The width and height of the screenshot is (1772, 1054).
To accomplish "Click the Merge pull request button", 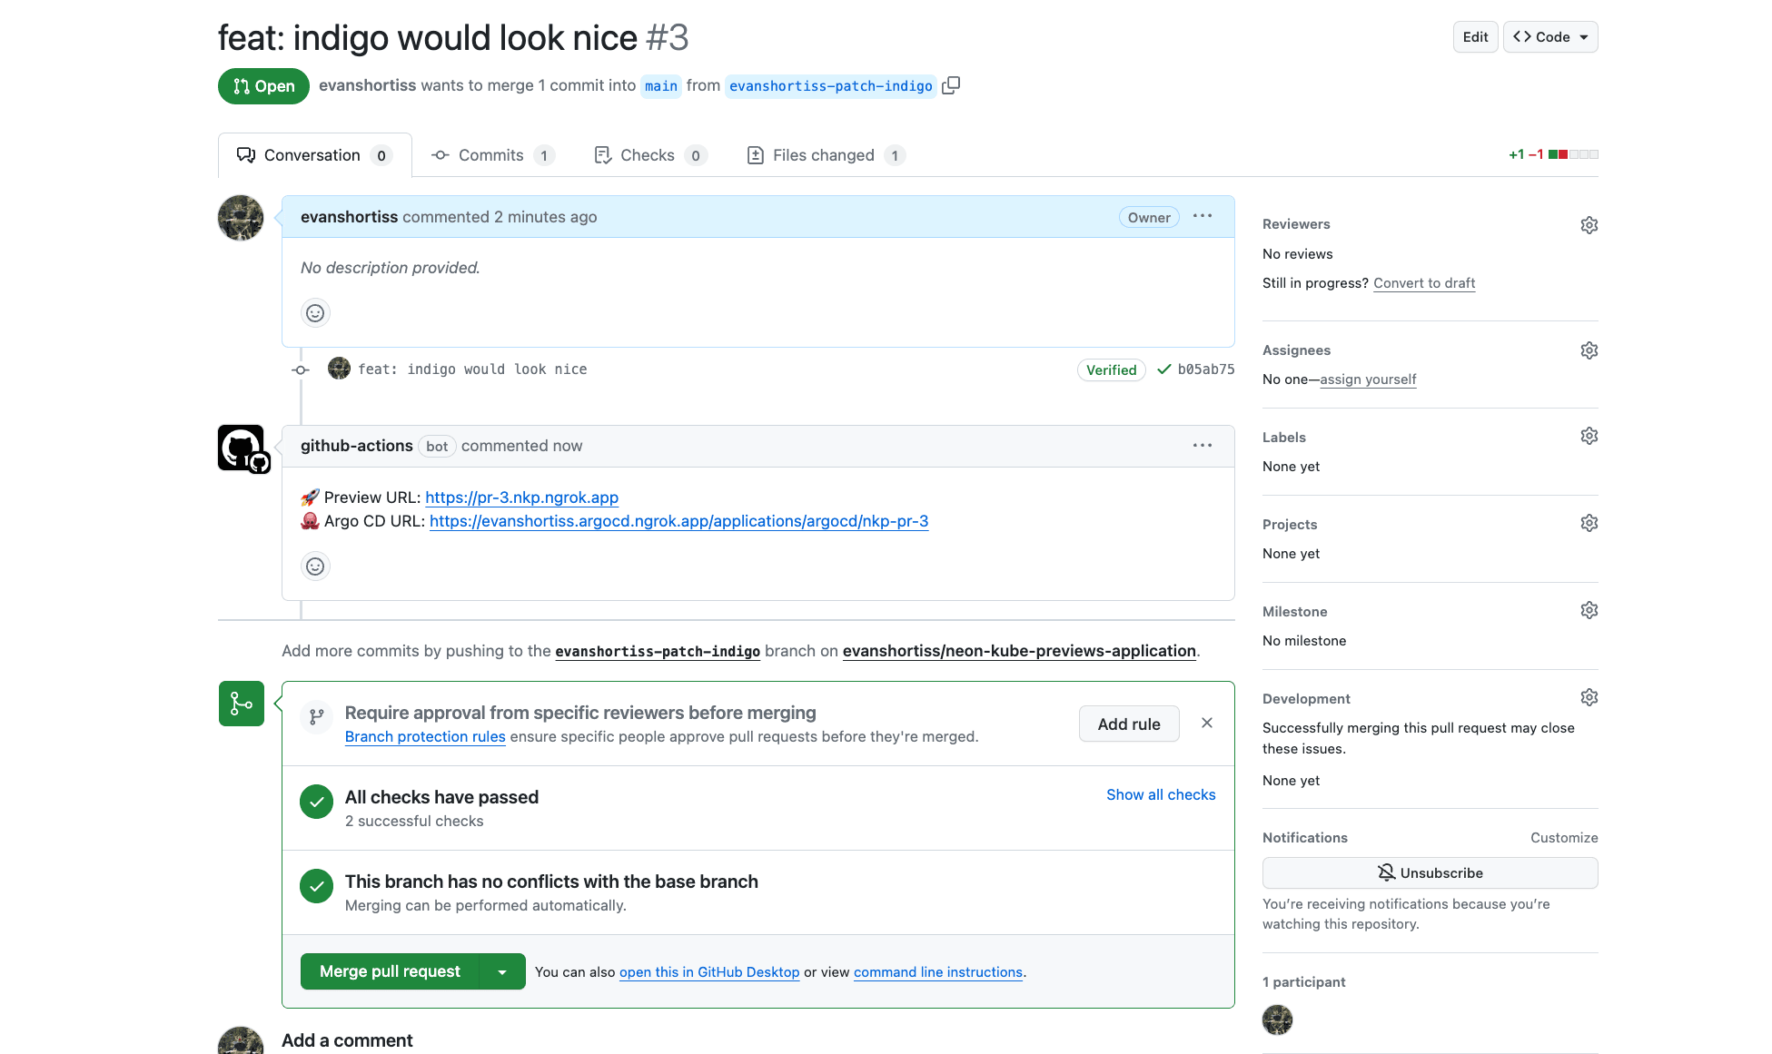I will (390, 972).
